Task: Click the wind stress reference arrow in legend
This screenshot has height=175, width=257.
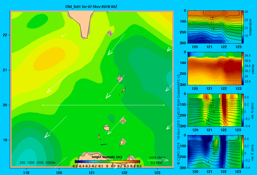Action: [x=158, y=160]
